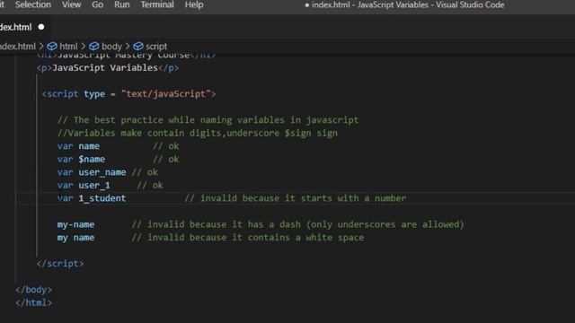Click the '1_student' variable
575x323 pixels.
(x=102, y=198)
